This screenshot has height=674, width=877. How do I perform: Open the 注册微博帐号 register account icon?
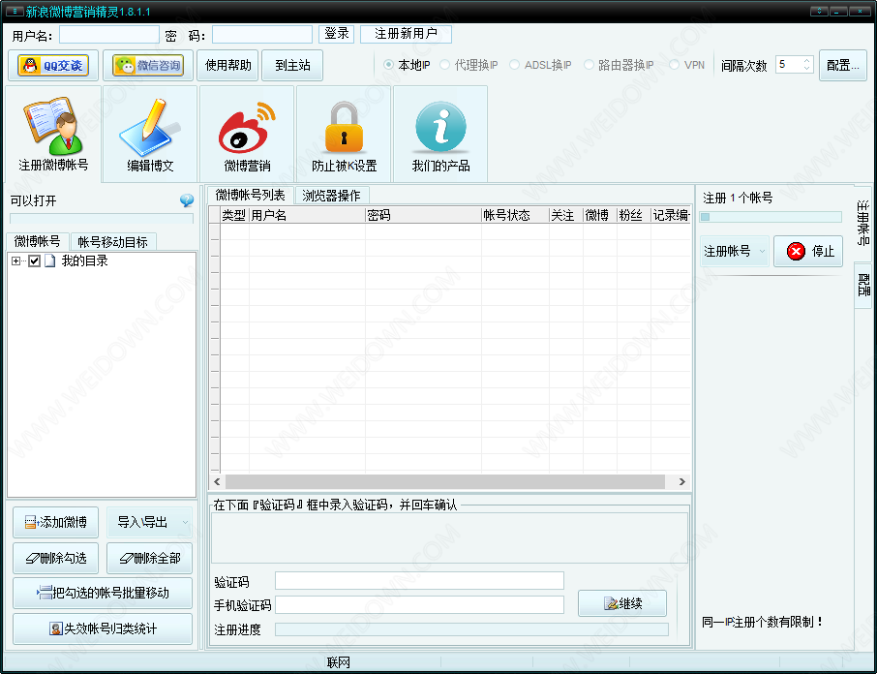pos(53,135)
